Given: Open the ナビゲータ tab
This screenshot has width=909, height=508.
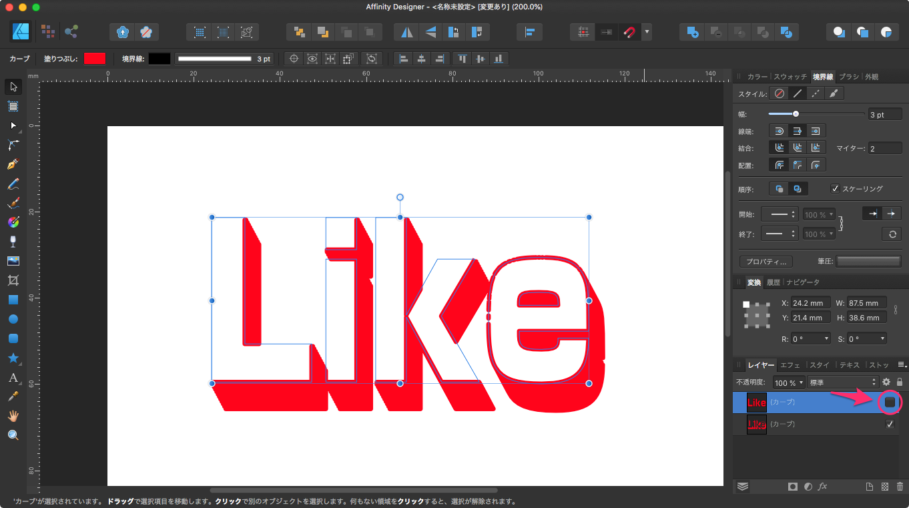Looking at the screenshot, I should (x=803, y=282).
